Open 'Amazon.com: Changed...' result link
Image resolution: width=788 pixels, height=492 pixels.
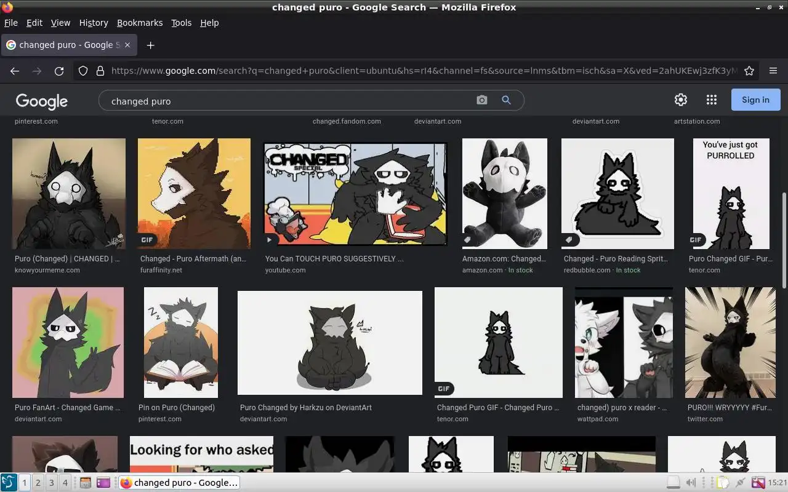pos(504,259)
